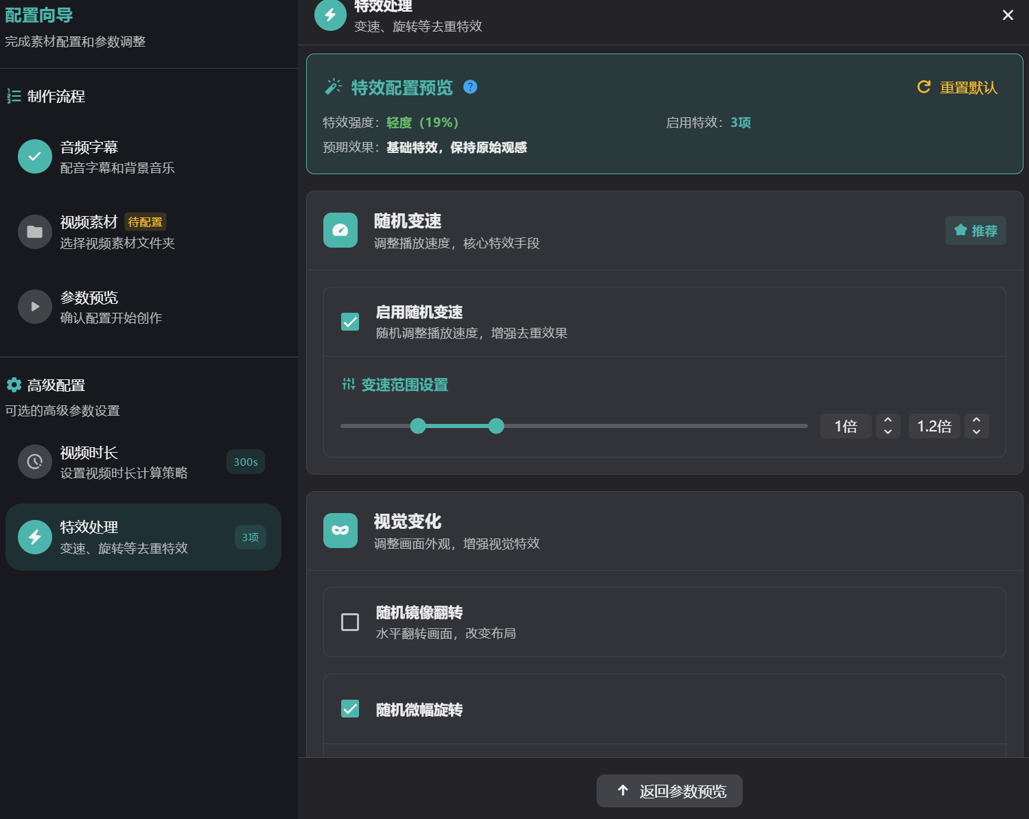Click the right handle of speed range slider
Screen dimensions: 1029x819
tap(496, 426)
